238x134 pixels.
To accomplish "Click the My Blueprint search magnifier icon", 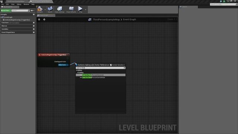I will pos(29,10).
